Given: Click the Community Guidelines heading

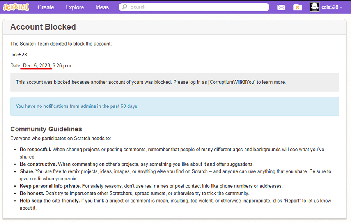Looking at the screenshot, I should [46, 129].
